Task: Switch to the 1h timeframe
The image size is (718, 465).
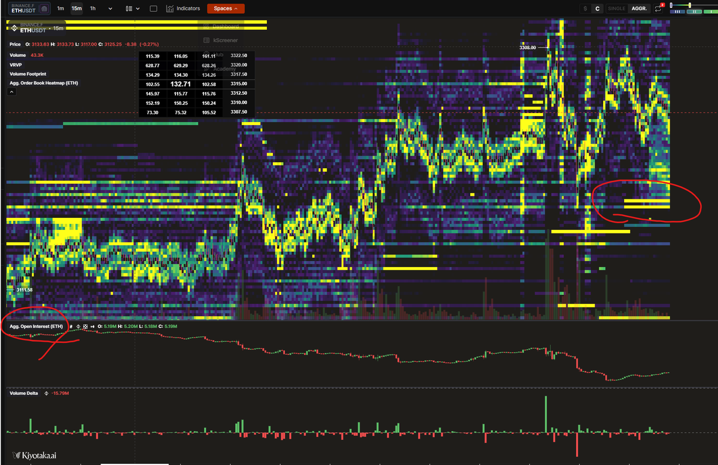Action: (x=92, y=8)
